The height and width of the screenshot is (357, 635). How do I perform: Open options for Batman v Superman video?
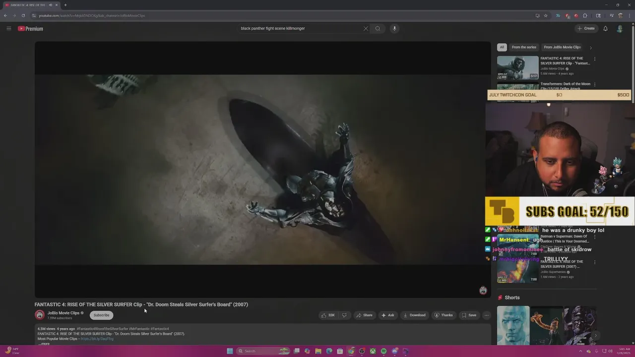[595, 237]
